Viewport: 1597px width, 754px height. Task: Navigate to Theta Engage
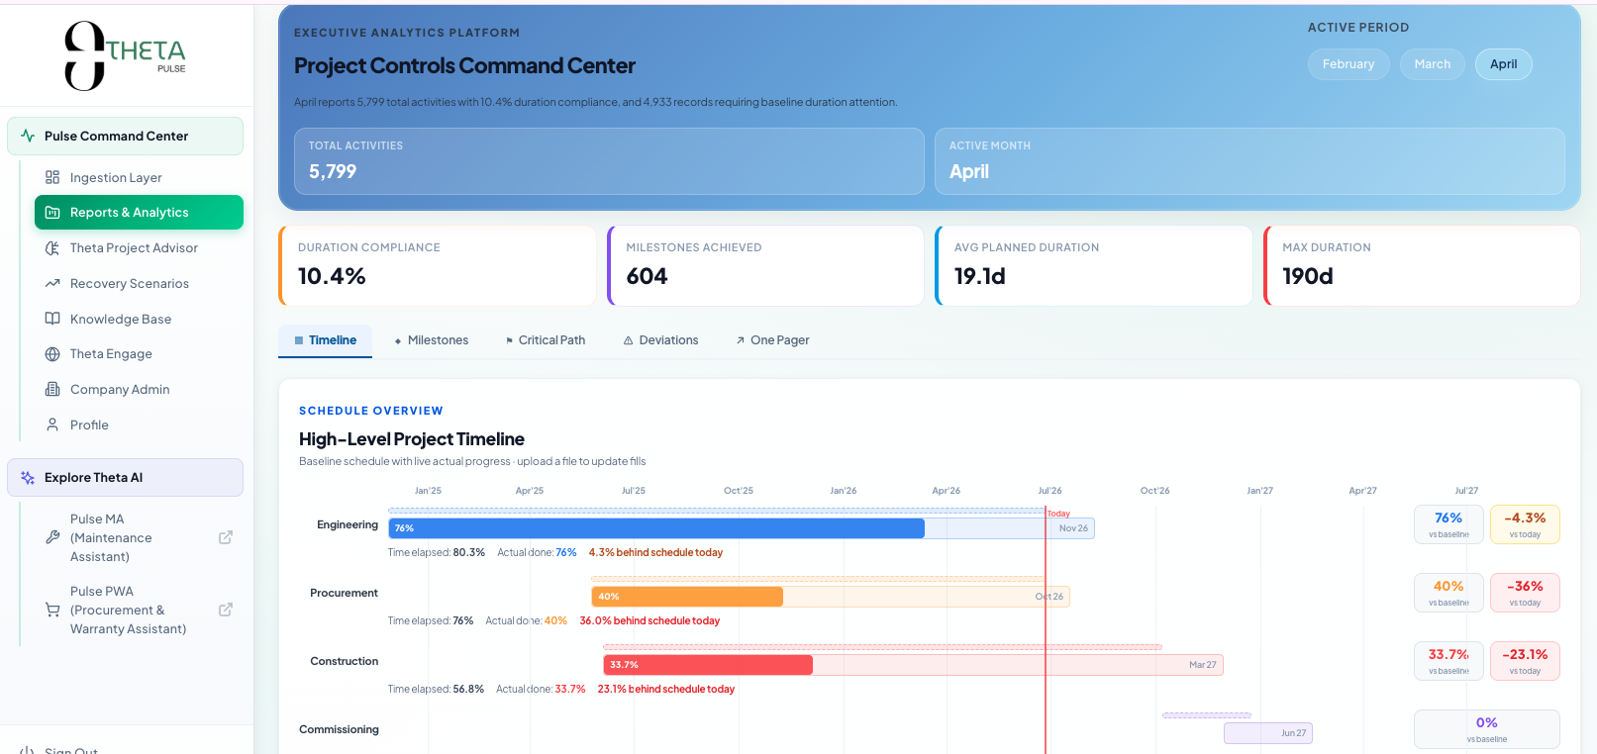pos(139,354)
